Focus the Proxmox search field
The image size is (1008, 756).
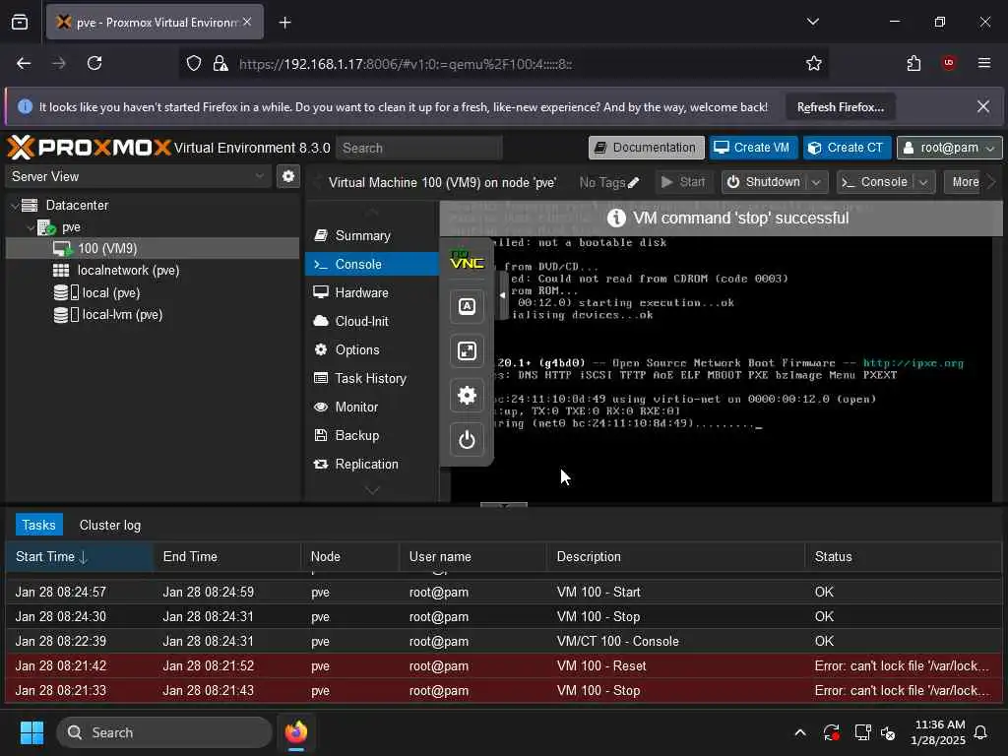coord(419,148)
